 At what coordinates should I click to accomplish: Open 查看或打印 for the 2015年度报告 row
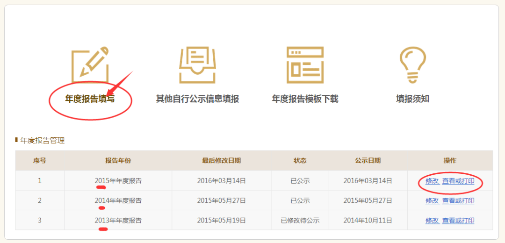pyautogui.click(x=458, y=181)
